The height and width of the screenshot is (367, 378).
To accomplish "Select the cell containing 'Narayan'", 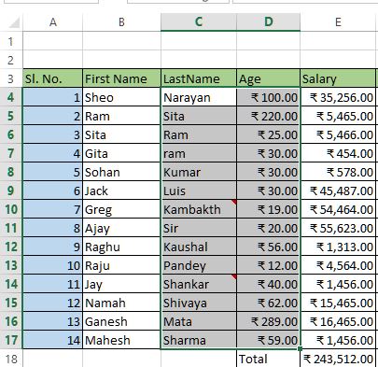I will [x=199, y=97].
